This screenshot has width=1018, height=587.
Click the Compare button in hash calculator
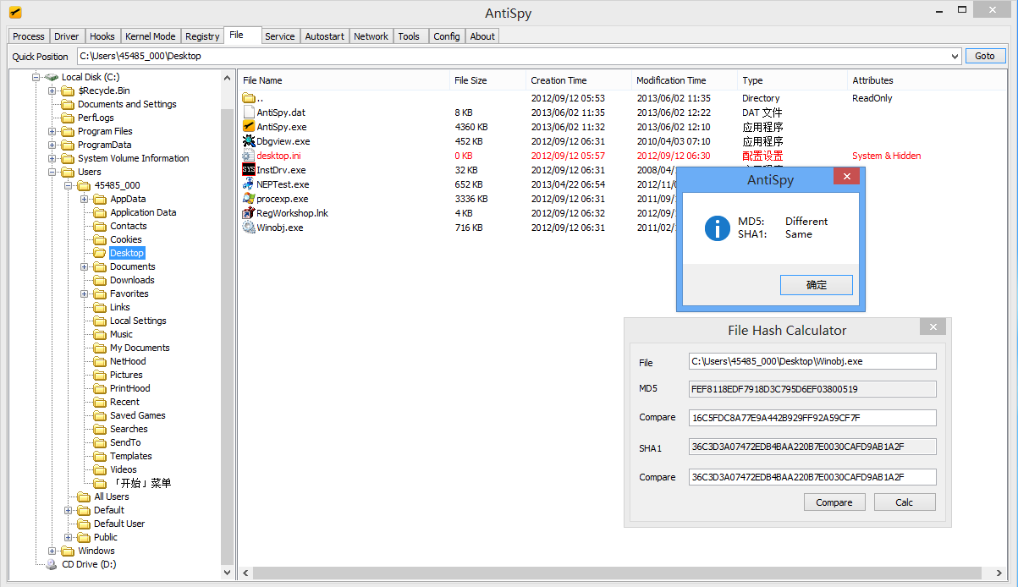834,502
